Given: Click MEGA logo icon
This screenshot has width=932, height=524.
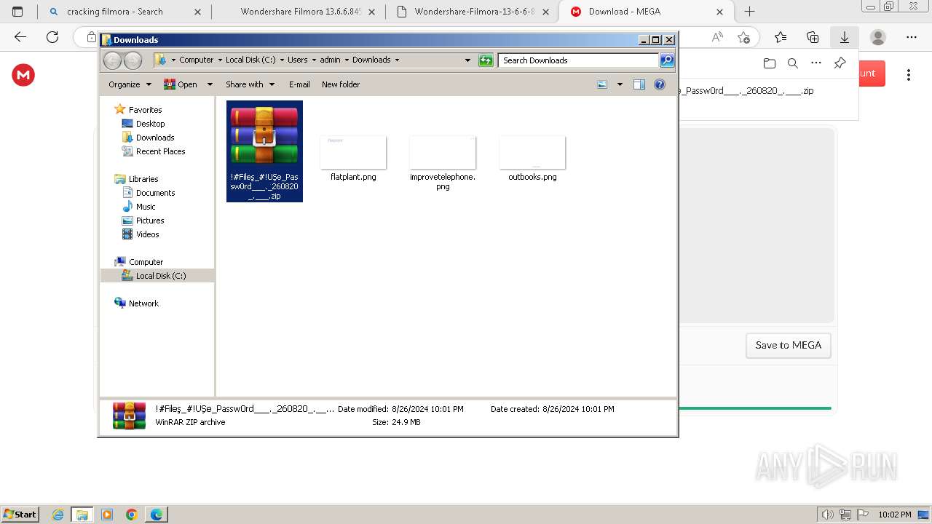Looking at the screenshot, I should (x=23, y=74).
